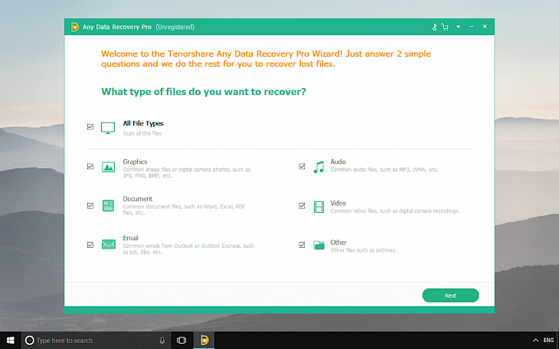Open the register key icon in title bar

click(x=434, y=27)
